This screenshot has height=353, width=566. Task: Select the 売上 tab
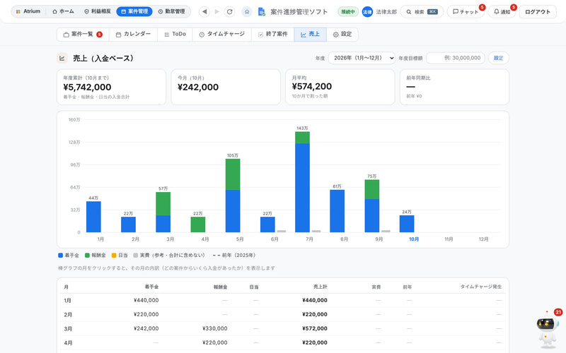click(x=310, y=34)
